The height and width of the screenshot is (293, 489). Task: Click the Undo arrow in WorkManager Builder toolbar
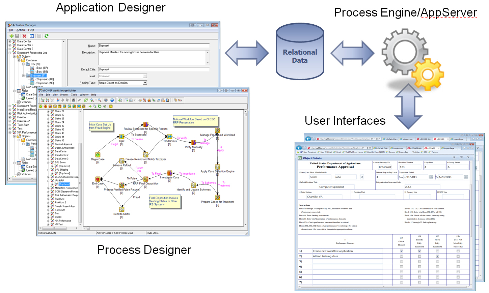click(x=80, y=100)
